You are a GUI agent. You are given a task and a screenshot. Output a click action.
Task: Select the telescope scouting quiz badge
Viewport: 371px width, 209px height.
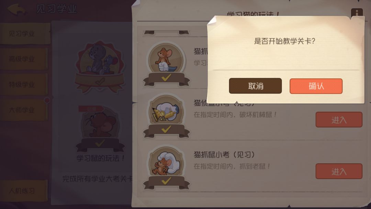click(x=166, y=111)
